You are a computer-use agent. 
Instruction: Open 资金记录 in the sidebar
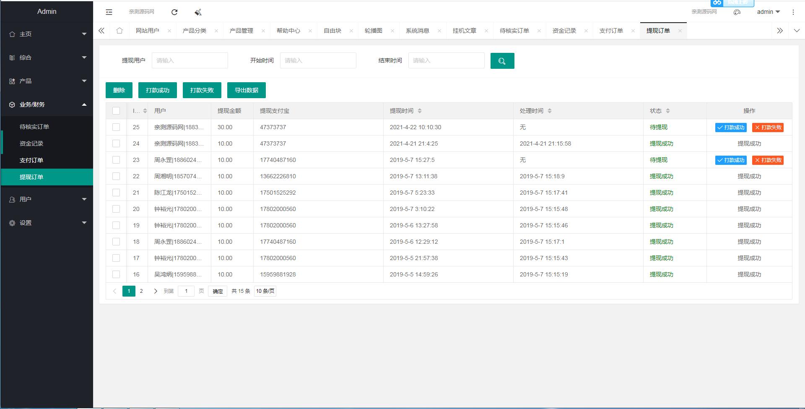click(31, 143)
